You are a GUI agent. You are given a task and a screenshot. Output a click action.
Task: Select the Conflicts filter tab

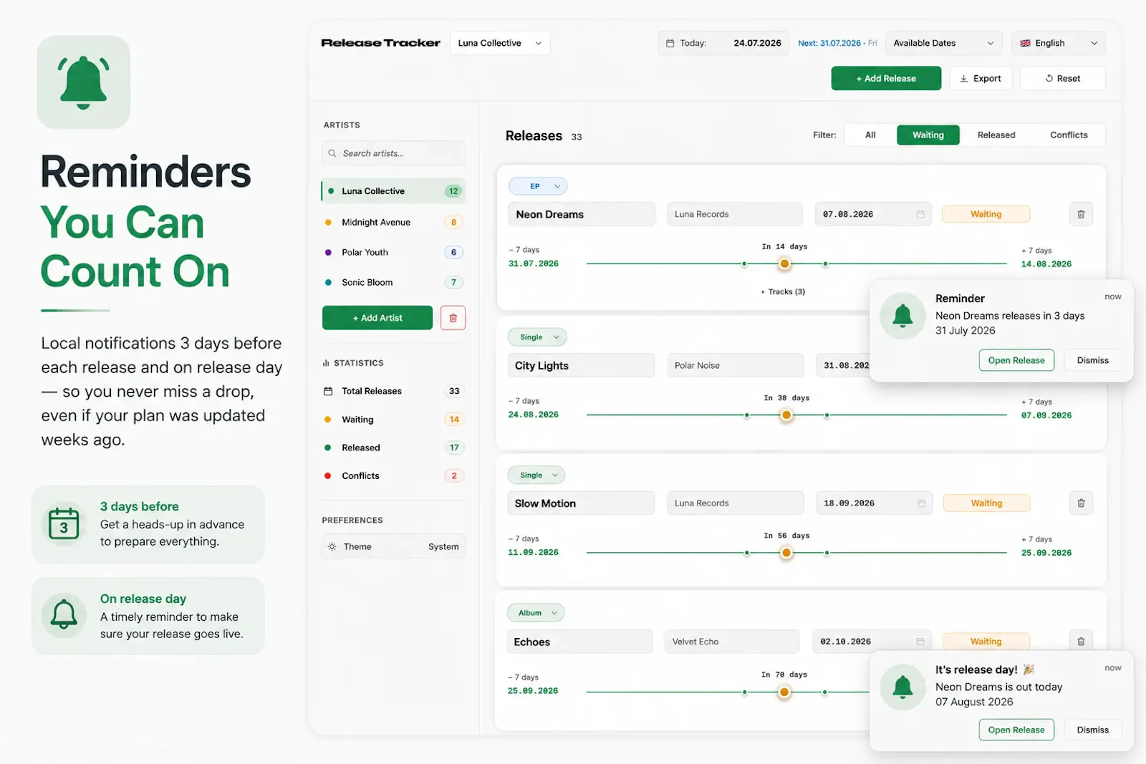tap(1069, 135)
